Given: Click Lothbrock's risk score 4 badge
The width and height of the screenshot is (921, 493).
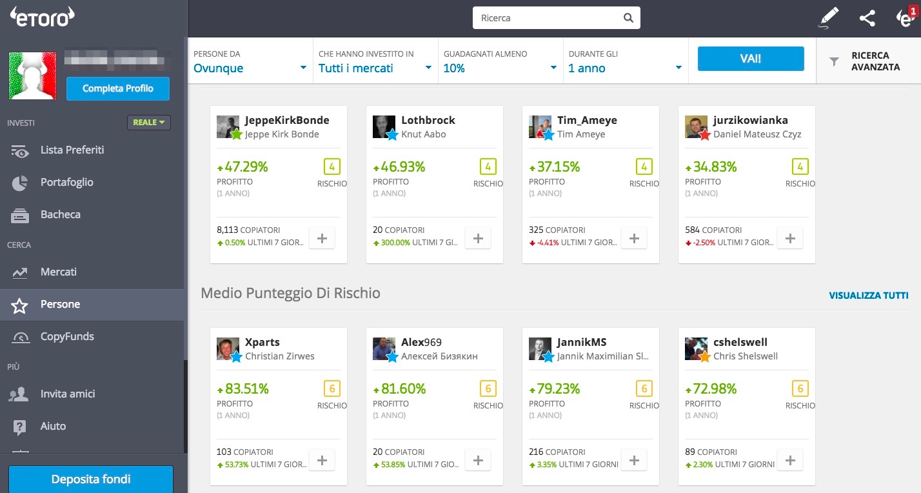Looking at the screenshot, I should (x=488, y=167).
